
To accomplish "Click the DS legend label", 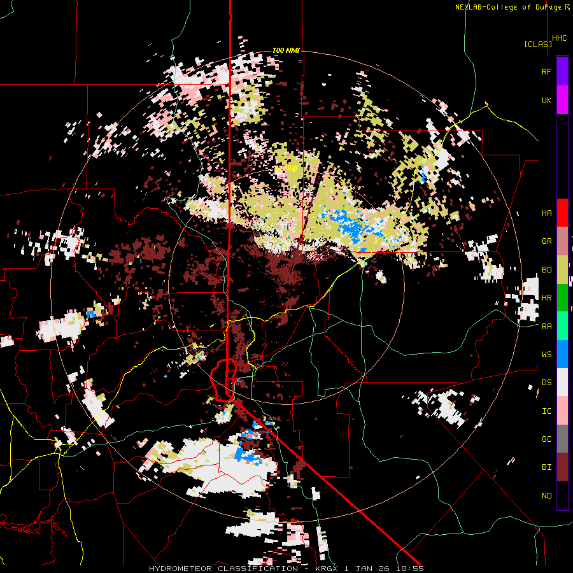I will pos(546,382).
